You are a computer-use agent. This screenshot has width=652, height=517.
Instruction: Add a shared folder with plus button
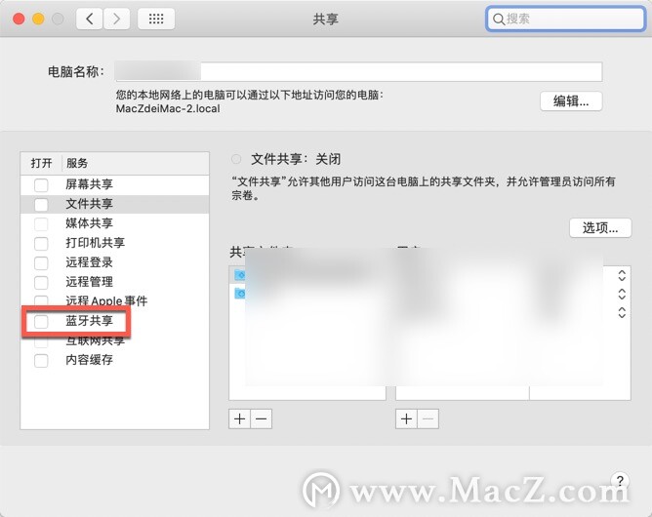click(x=239, y=418)
